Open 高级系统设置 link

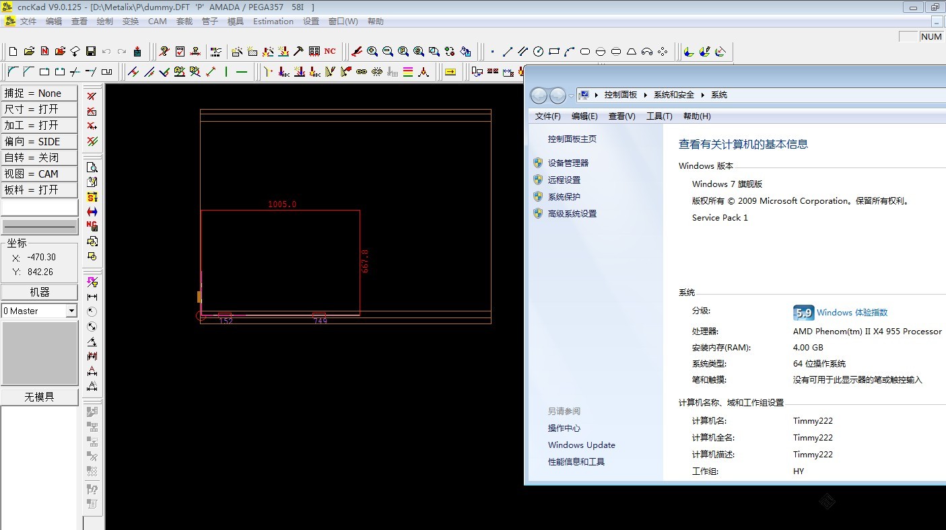pos(572,213)
